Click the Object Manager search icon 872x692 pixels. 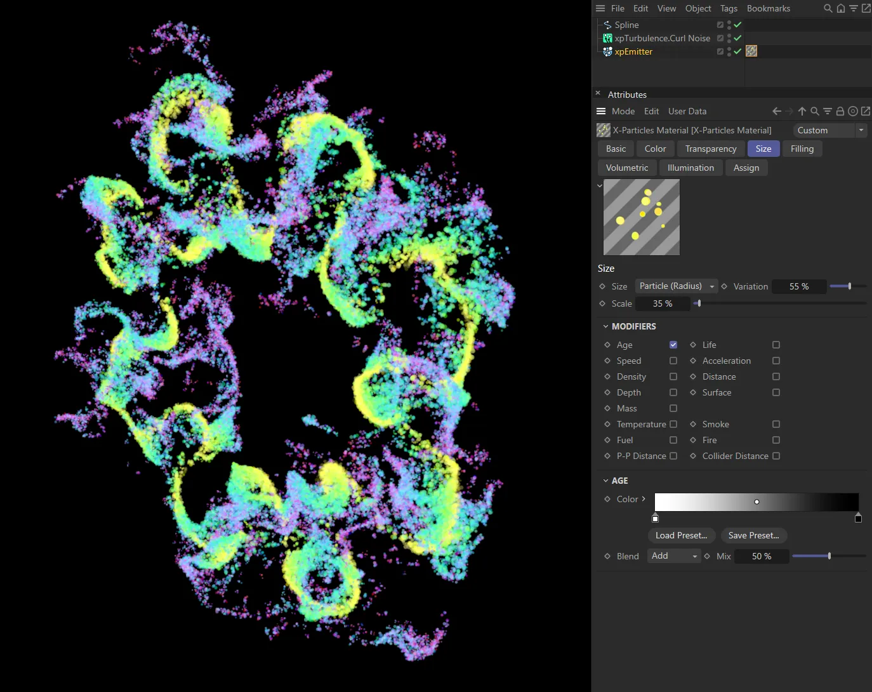click(828, 8)
